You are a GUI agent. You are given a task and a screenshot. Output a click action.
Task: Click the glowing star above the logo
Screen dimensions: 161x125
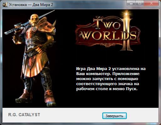click(126, 14)
